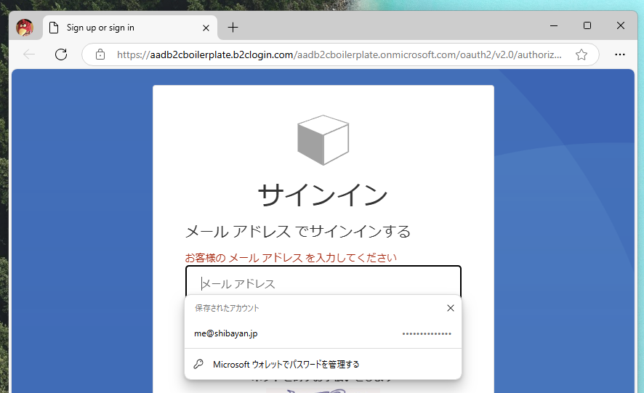This screenshot has width=644, height=393.
Task: Minimize the browser window
Action: point(554,25)
